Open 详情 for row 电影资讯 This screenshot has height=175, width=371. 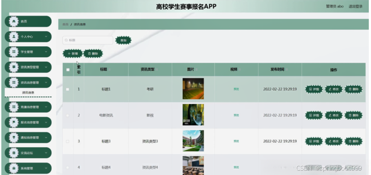tap(314, 115)
